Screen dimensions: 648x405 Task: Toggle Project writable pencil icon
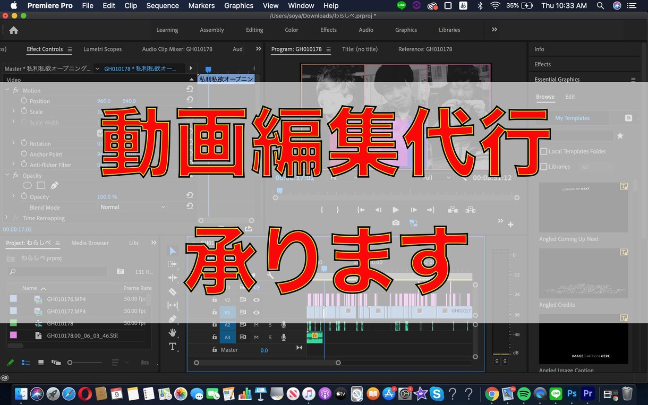10,363
